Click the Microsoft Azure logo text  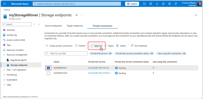[x=20, y=4]
